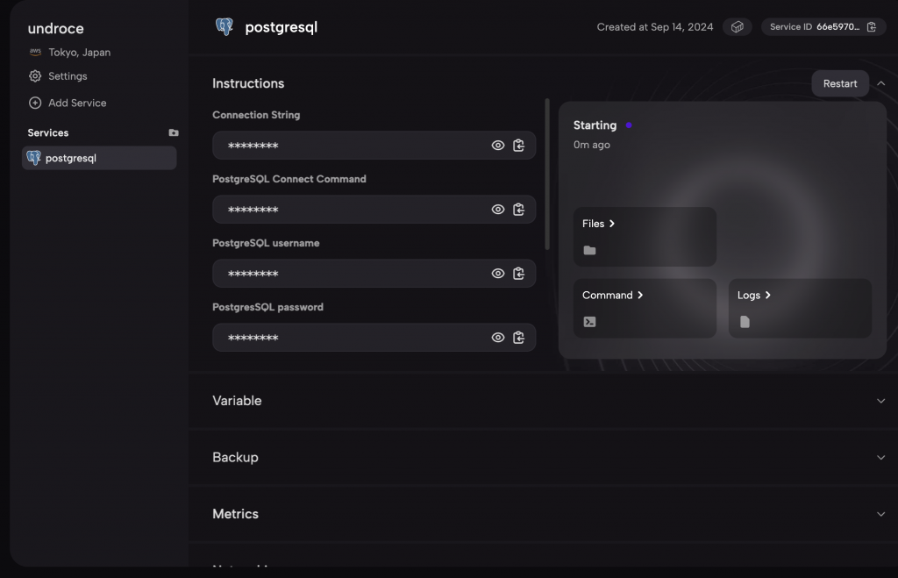The height and width of the screenshot is (578, 898).
Task: Click the terminal icon in the Command card
Action: click(x=589, y=322)
